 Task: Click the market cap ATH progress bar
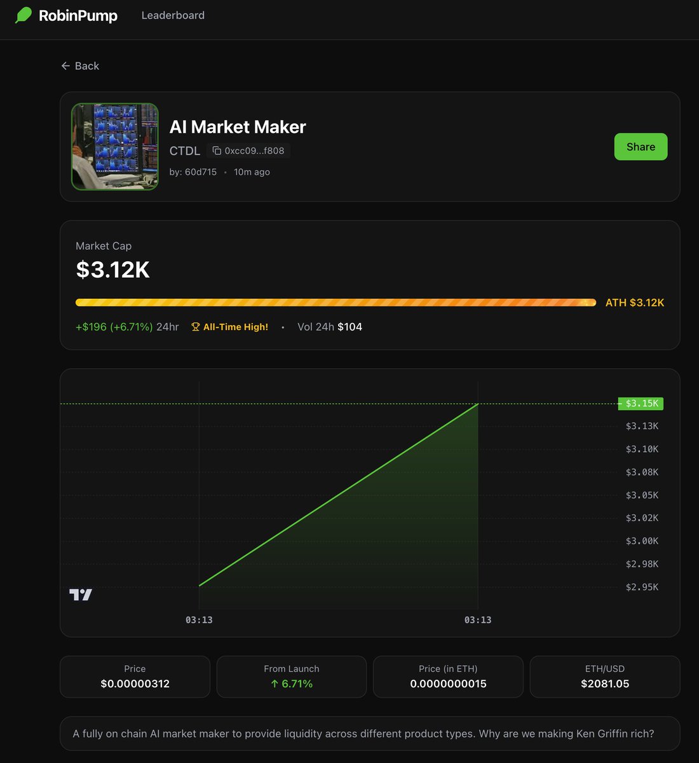[x=336, y=303]
